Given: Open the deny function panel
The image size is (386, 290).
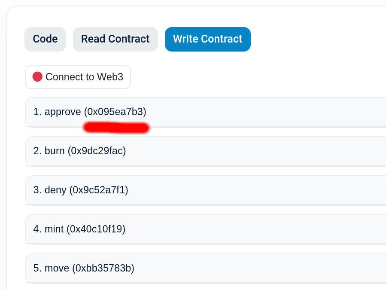Looking at the screenshot, I should (x=206, y=190).
